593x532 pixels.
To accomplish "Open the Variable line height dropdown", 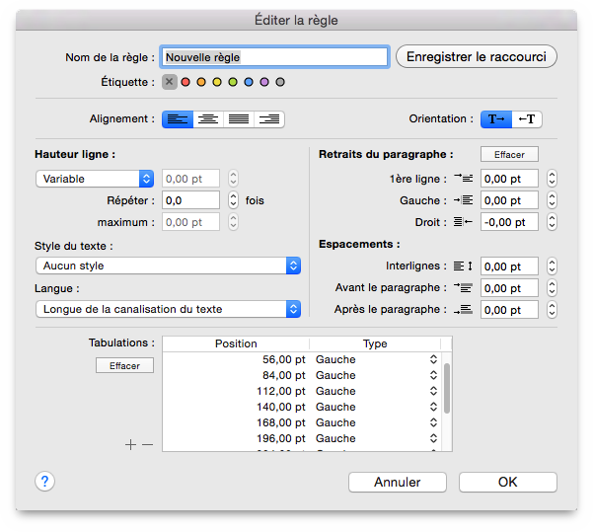I will 95,179.
